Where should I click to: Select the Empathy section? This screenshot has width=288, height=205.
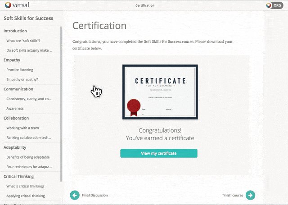[12, 60]
